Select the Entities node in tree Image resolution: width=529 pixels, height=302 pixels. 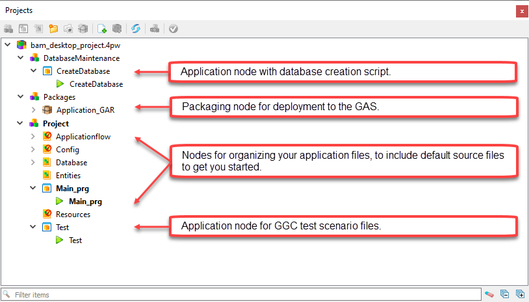(x=68, y=176)
